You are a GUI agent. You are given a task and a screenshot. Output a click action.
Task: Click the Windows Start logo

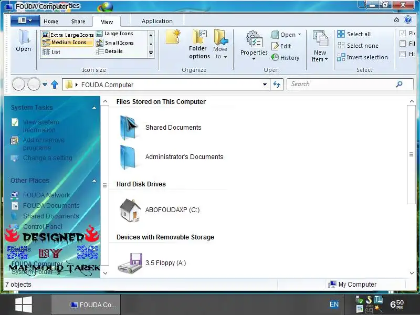[x=24, y=304]
